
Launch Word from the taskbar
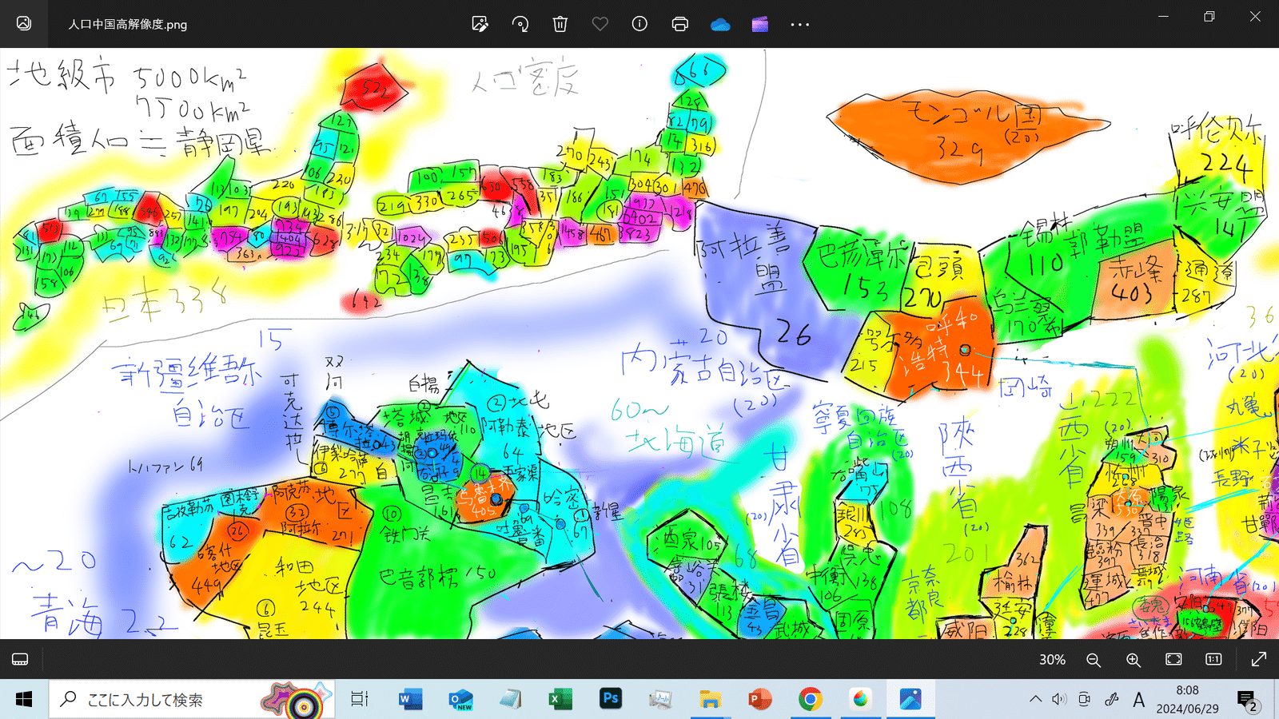pos(410,700)
